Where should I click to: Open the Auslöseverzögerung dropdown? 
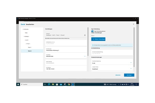click(131, 62)
